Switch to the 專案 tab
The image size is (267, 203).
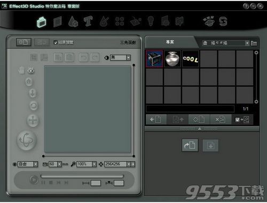170,42
